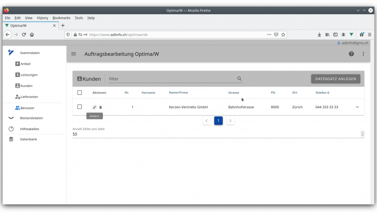Screen dimensions: 377x214
Task: Open the Bookmarks menu
Action: (61, 18)
